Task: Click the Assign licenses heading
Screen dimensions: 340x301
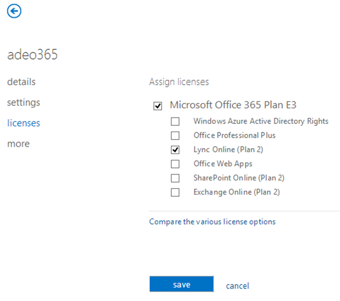Action: click(x=179, y=82)
